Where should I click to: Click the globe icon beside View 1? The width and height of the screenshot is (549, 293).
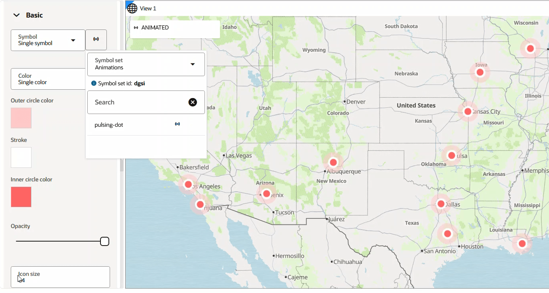pyautogui.click(x=132, y=8)
